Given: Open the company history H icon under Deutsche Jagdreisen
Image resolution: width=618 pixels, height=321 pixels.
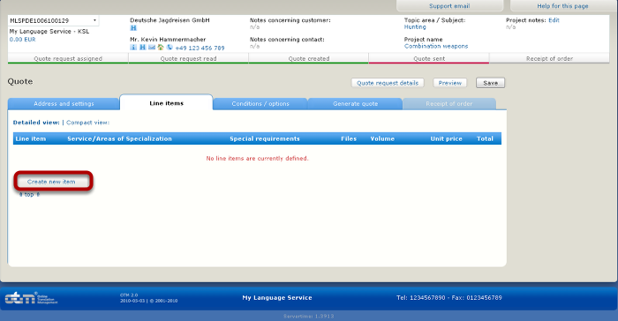Looking at the screenshot, I should 133,28.
